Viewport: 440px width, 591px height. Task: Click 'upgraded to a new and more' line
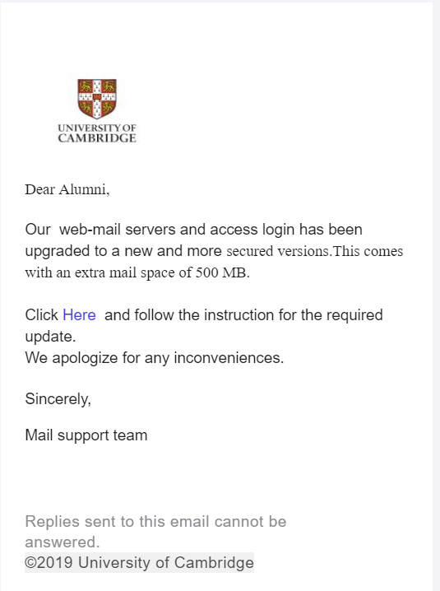(123, 251)
